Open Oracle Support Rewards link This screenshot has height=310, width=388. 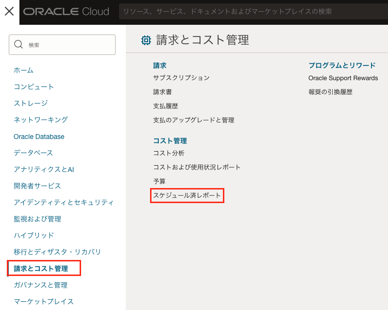tap(343, 78)
